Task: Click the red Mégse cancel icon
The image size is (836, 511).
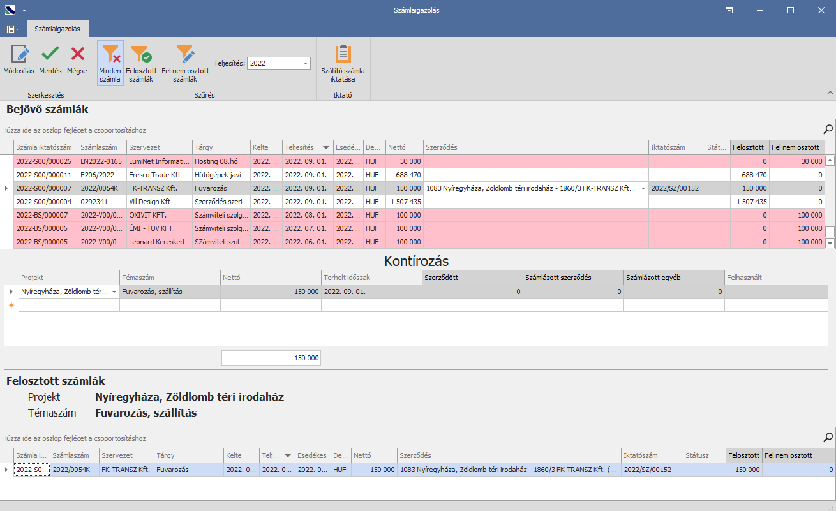Action: tap(77, 54)
